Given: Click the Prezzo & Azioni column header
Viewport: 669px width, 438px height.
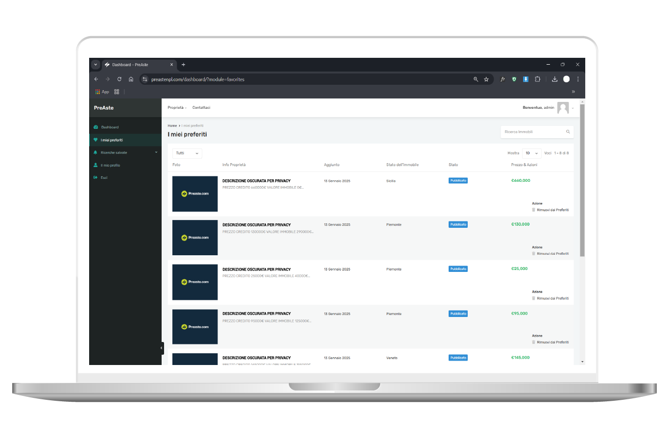Looking at the screenshot, I should (x=524, y=165).
